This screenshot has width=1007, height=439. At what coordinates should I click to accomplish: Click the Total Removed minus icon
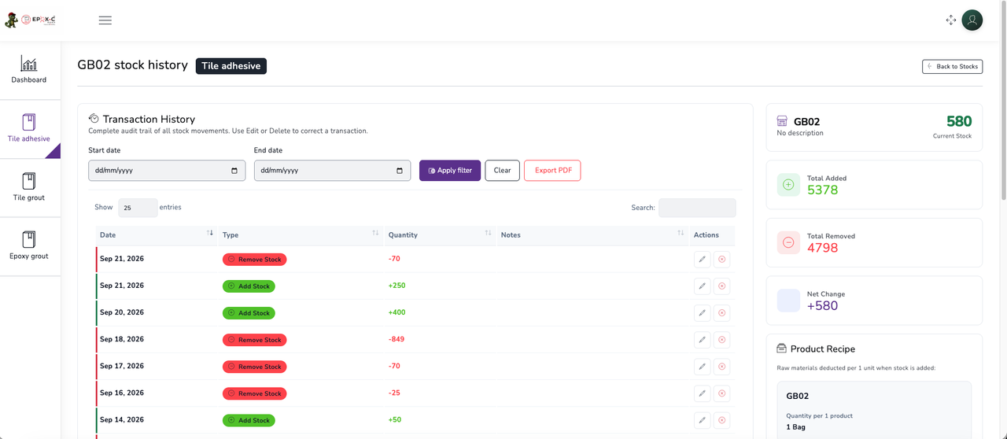788,243
